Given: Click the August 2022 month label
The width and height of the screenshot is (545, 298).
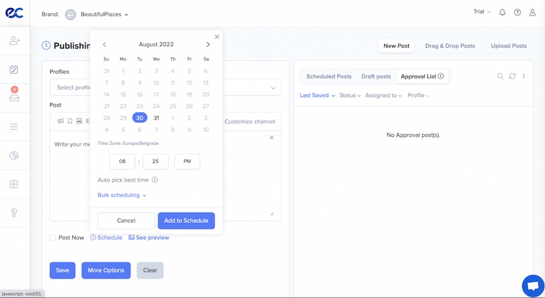Looking at the screenshot, I should click(156, 44).
